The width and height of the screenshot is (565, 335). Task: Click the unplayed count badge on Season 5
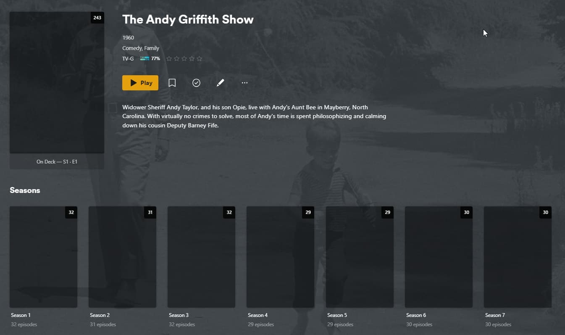pos(387,212)
